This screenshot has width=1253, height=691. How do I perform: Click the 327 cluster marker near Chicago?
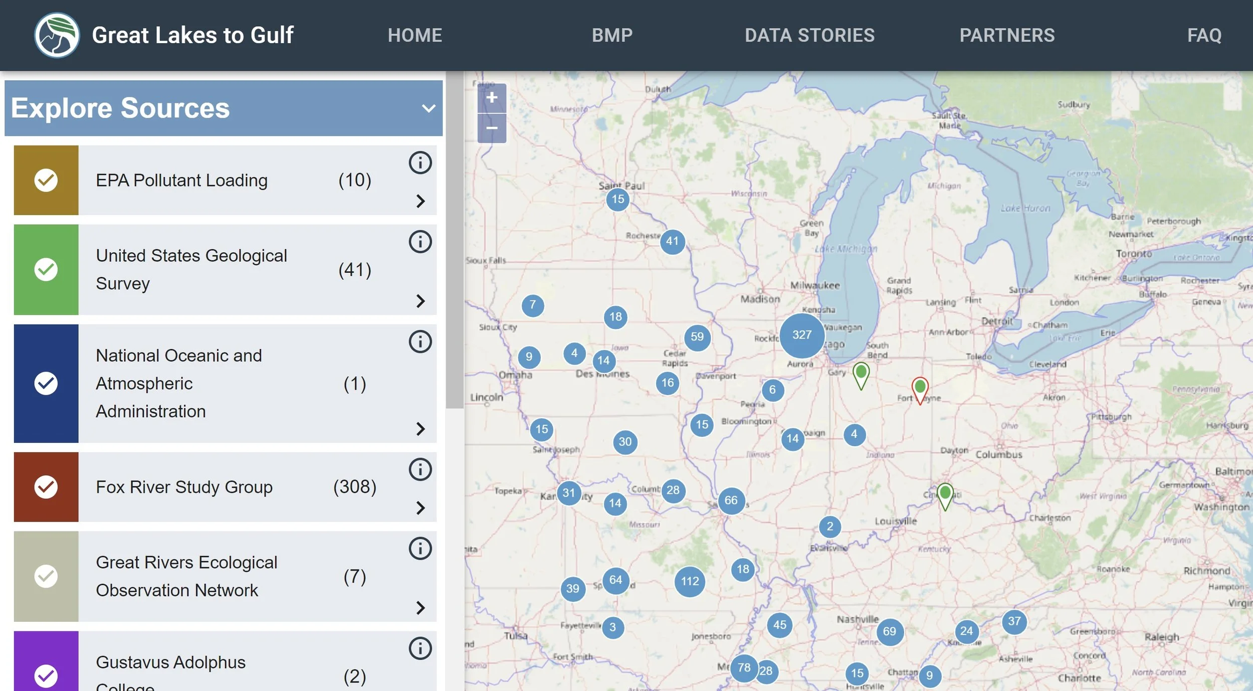tap(801, 335)
